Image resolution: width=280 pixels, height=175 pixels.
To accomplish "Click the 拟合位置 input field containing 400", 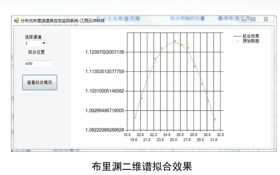I will coord(38,64).
